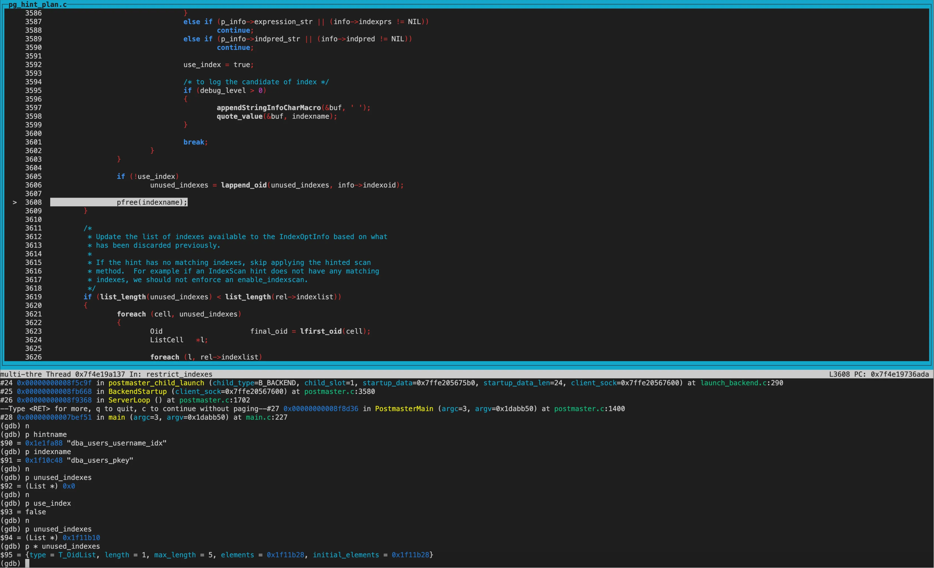Click the status bar thread info text
This screenshot has height=568, width=934.
point(106,374)
